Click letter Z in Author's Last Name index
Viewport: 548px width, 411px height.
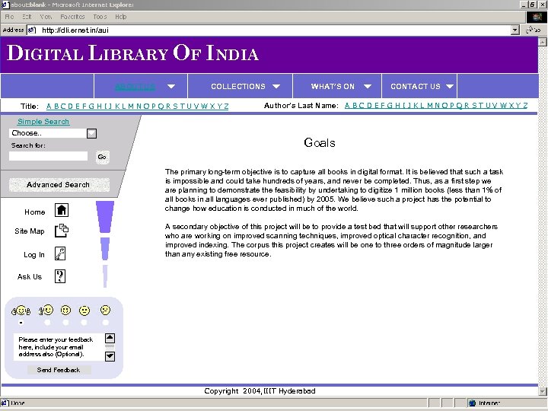click(525, 106)
